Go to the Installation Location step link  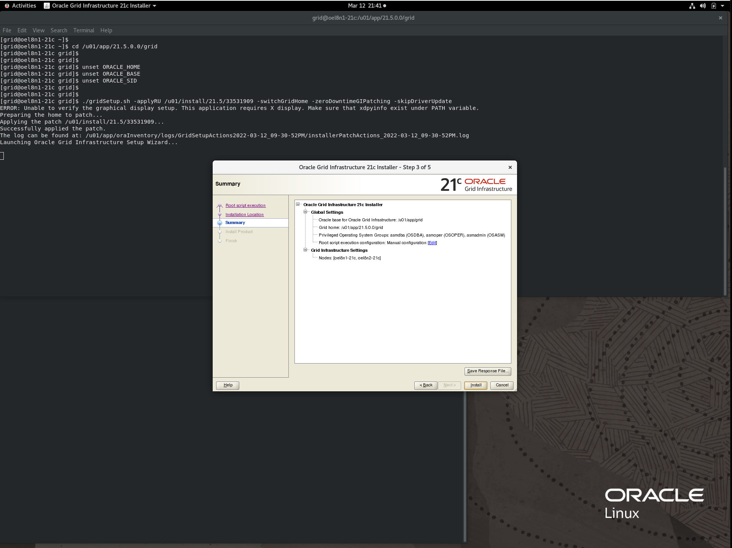pos(244,214)
